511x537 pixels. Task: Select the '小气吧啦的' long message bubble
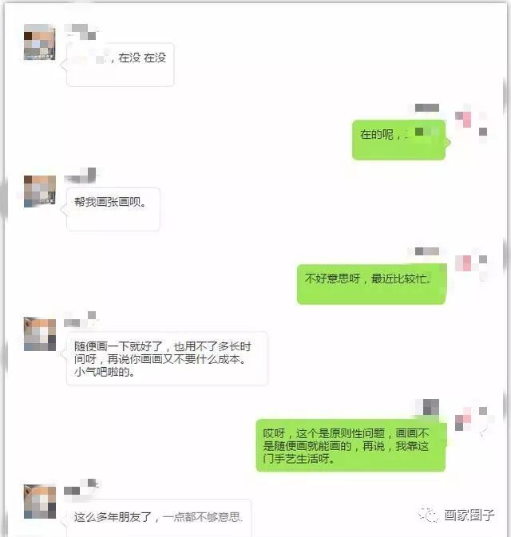point(167,358)
